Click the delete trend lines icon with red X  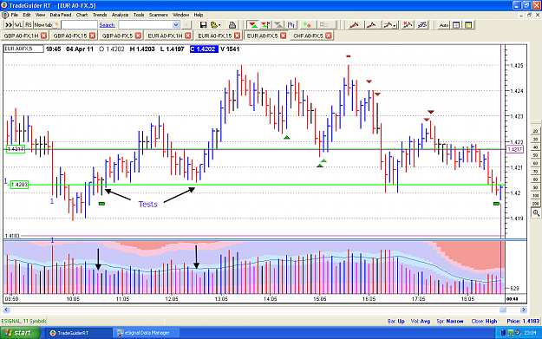[408, 25]
